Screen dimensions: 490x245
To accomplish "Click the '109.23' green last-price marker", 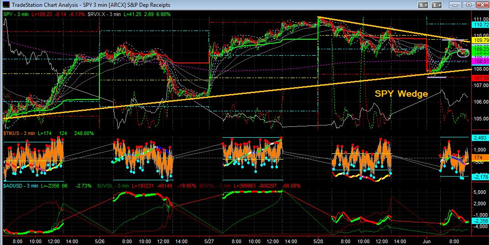I will [481, 49].
